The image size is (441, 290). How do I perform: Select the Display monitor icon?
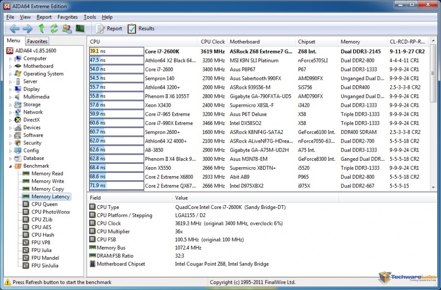click(x=18, y=89)
